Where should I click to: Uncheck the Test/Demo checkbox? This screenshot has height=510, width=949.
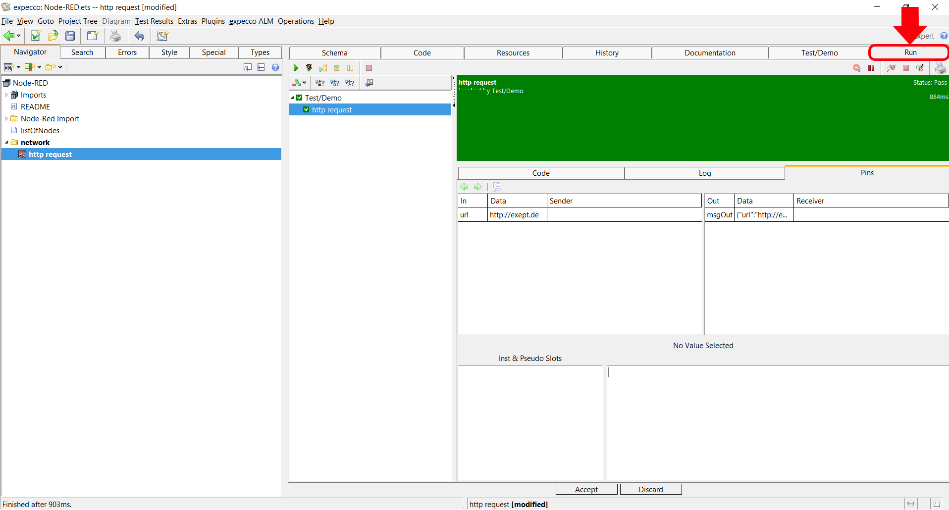click(299, 98)
